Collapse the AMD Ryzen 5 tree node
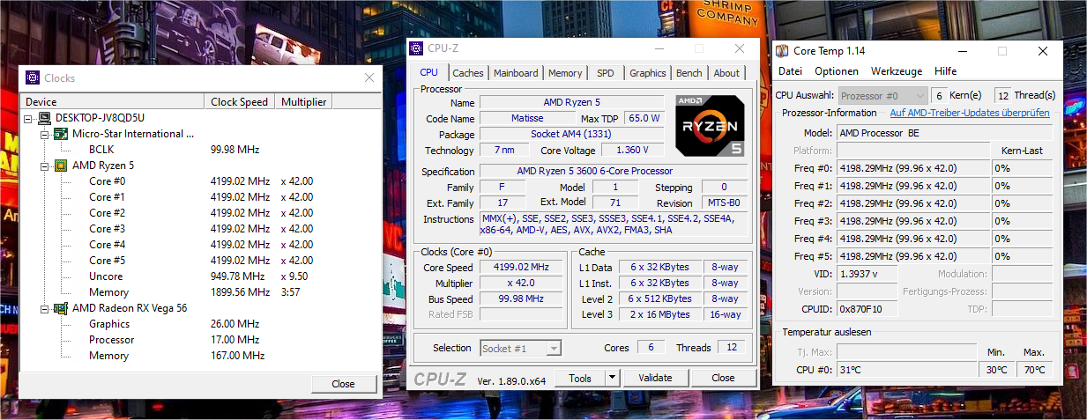 tap(45, 166)
